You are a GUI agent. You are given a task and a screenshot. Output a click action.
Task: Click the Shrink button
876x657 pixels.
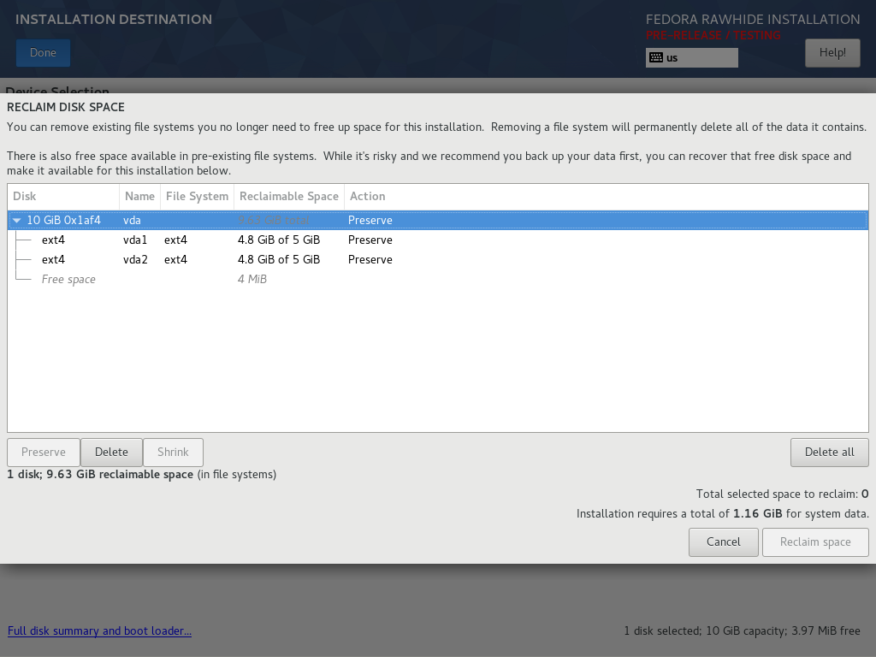pos(173,452)
